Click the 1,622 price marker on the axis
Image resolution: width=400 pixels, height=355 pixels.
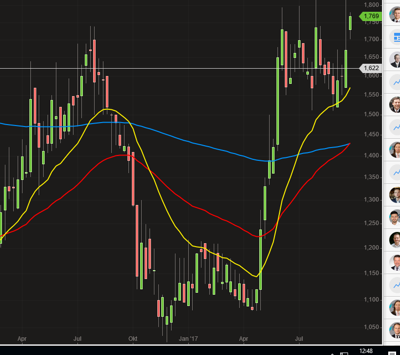[371, 68]
